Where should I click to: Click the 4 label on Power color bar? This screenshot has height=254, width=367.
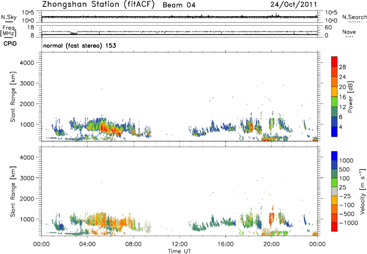point(341,127)
